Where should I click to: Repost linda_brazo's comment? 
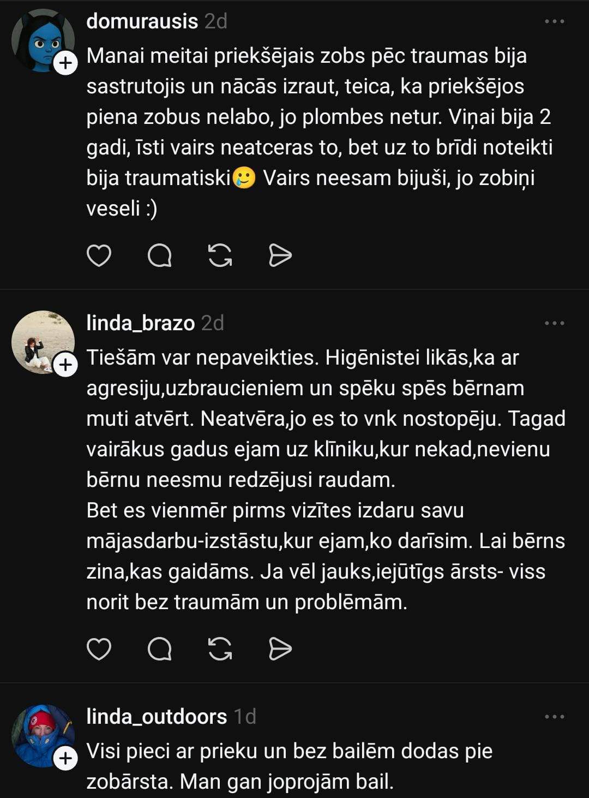pos(220,649)
